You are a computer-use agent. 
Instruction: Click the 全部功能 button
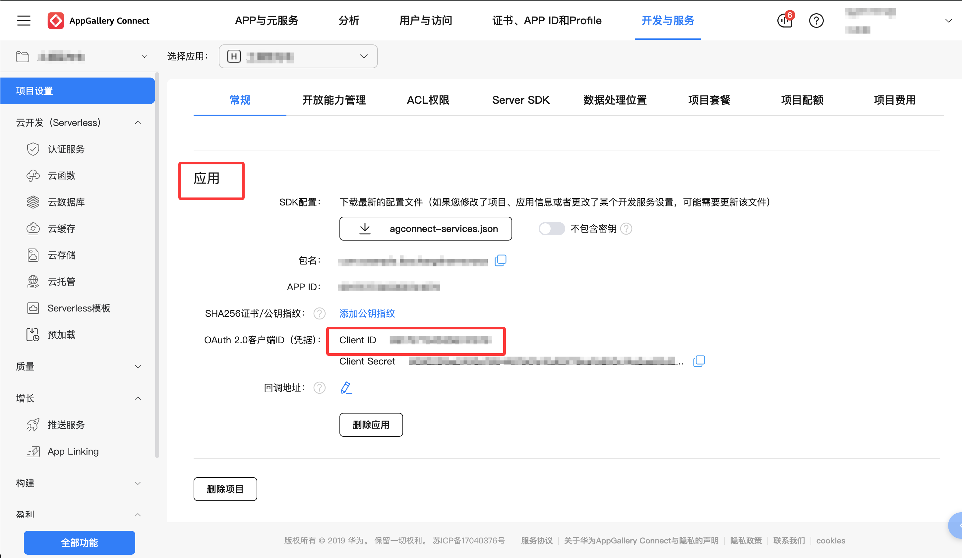(x=80, y=542)
